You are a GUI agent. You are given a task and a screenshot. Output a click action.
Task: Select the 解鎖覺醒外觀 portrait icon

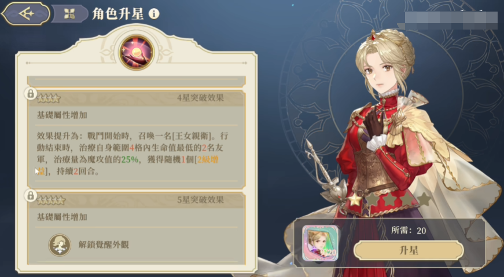click(60, 245)
